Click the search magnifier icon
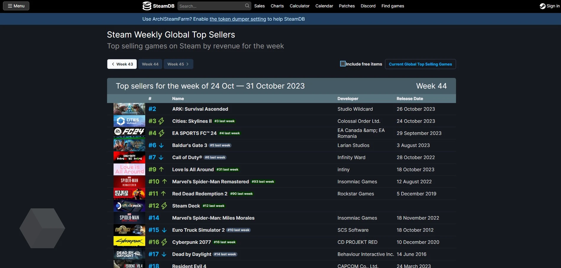Viewport: 561px width, 268px height. tap(247, 6)
